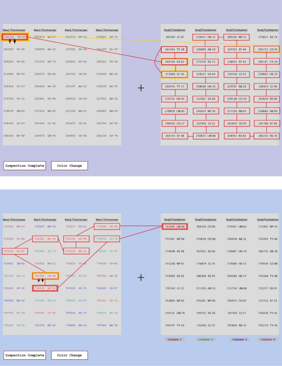The height and width of the screenshot is (366, 282).
Task: Select the Column 3 legend label
Action: [236, 339]
